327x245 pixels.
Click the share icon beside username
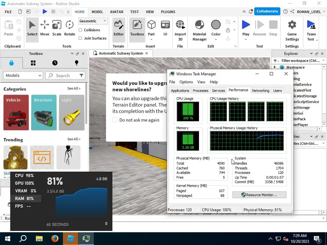point(292,12)
